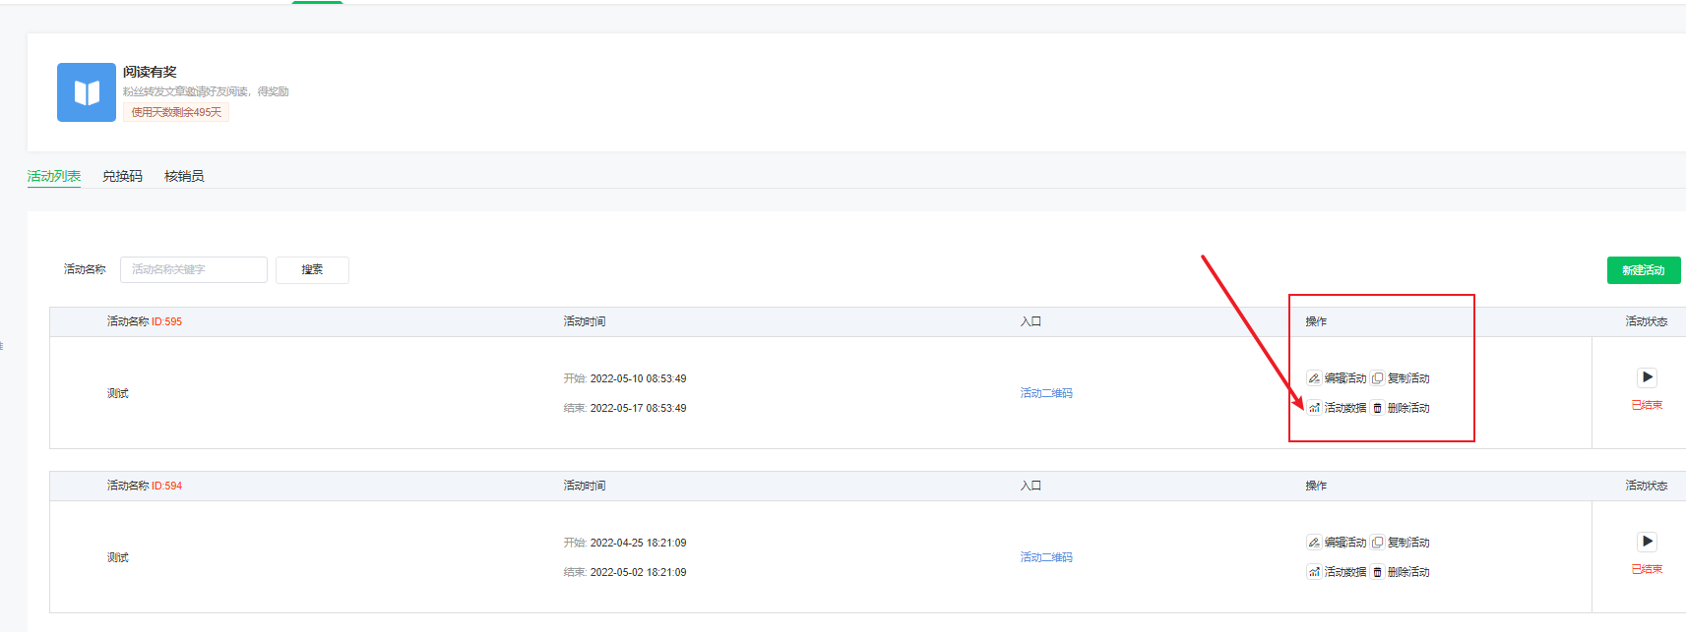Open the 活动二维码 link for activity 594
The image size is (1686, 632).
coord(1046,557)
